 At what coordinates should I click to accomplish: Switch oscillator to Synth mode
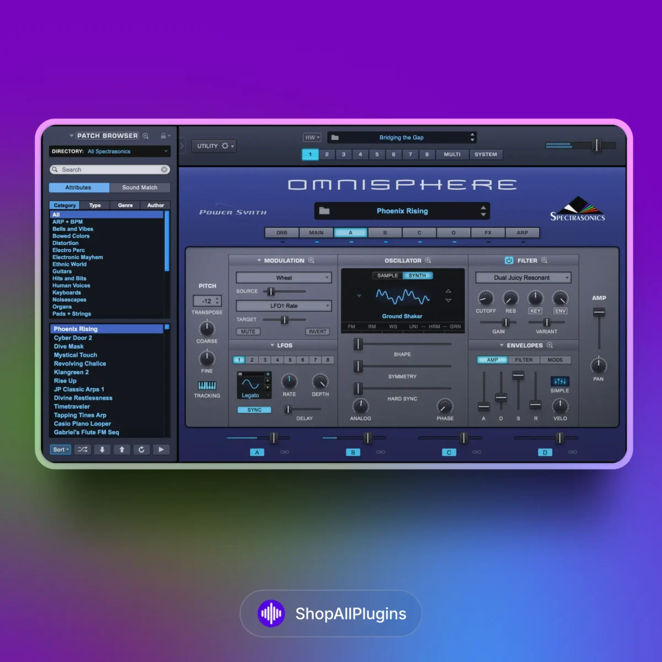pos(417,275)
